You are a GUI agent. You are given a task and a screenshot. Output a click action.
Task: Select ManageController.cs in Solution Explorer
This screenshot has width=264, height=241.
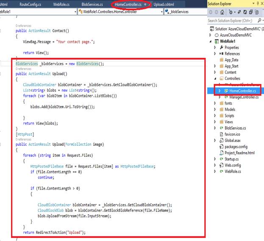pos(244,97)
